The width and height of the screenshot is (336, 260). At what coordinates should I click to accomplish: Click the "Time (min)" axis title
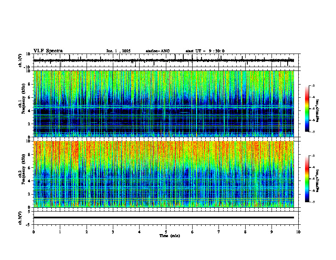tap(170, 236)
